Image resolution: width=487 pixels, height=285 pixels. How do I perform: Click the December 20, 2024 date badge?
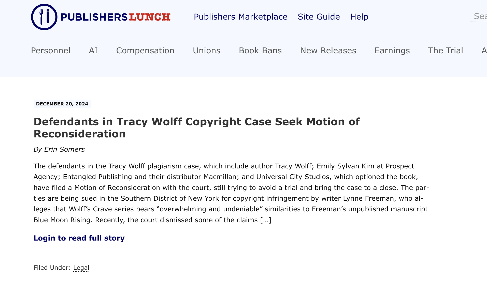click(x=62, y=104)
